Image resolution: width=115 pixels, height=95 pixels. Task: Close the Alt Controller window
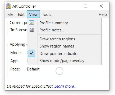101,6
